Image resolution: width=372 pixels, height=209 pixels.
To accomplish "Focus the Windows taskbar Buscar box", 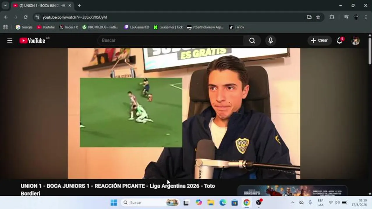I will click(x=150, y=202).
